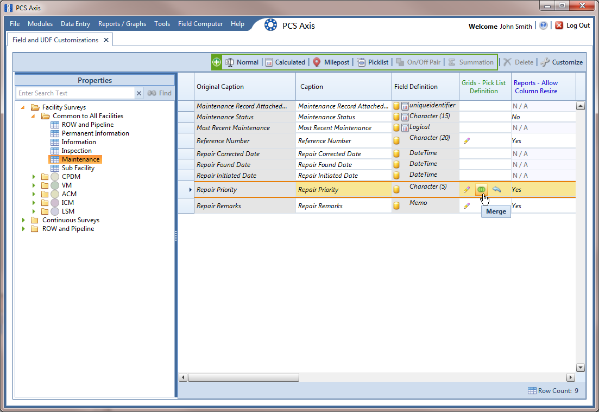Click the database cylinder icon in Reference Number row
The image size is (599, 412).
396,141
